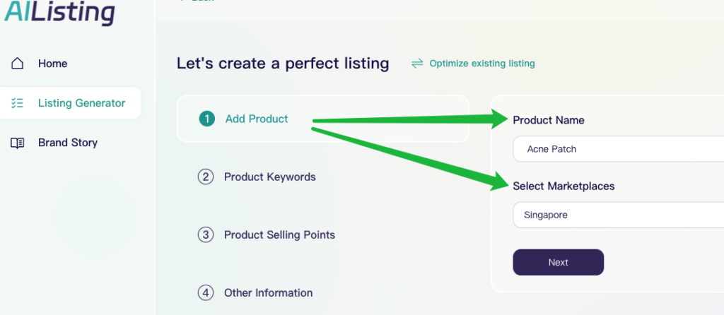Click the step 3 number circle

205,234
